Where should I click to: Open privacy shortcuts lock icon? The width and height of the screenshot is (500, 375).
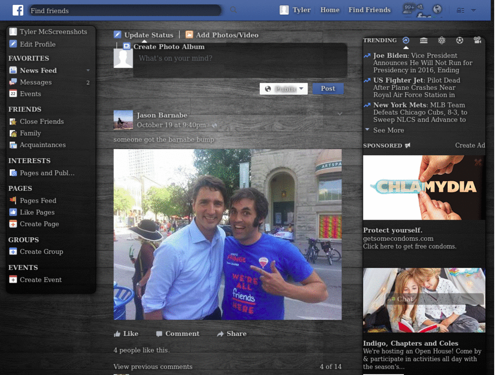click(x=460, y=11)
